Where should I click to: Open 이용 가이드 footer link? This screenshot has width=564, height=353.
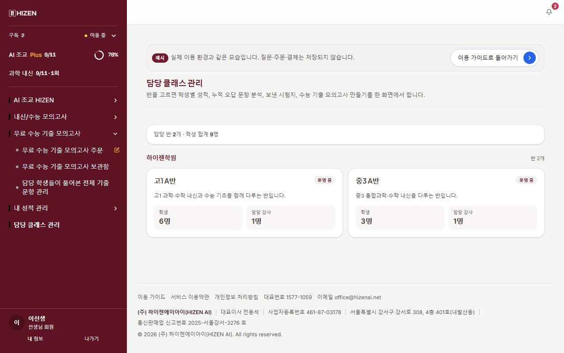point(152,297)
